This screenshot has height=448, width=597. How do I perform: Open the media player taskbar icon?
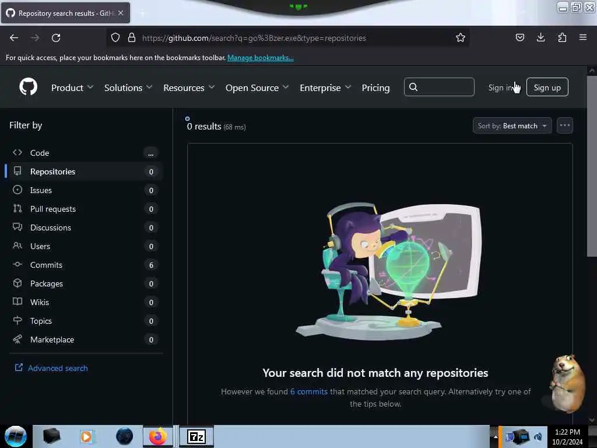pyautogui.click(x=86, y=436)
